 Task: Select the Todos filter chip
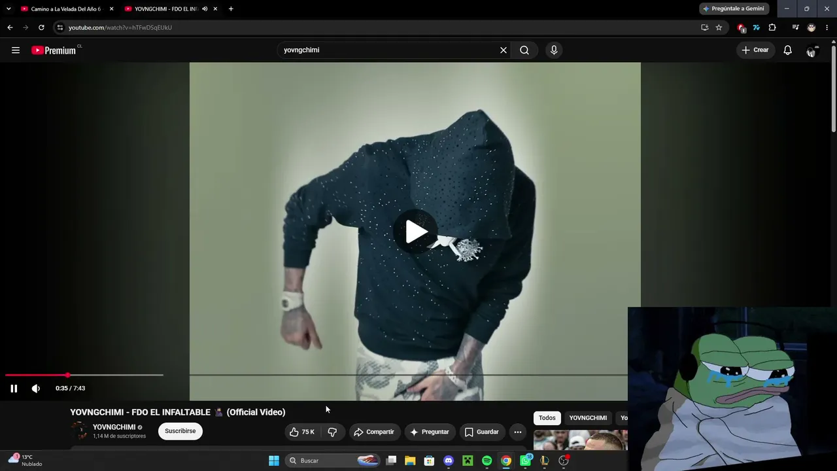pyautogui.click(x=547, y=418)
